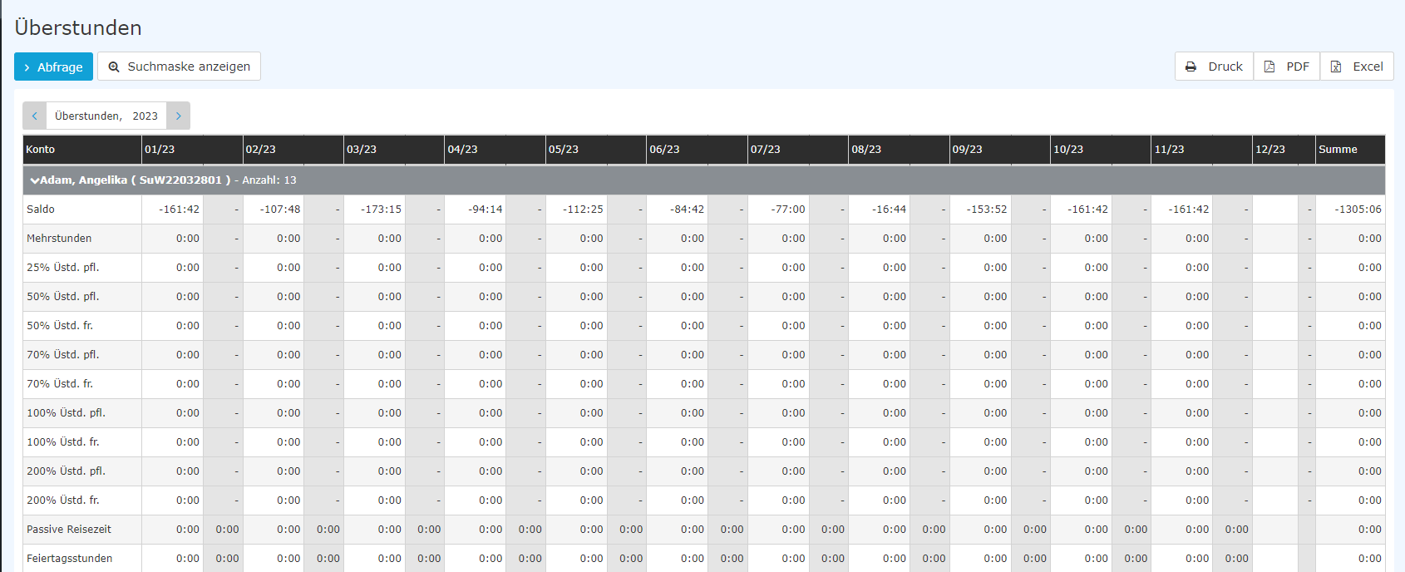Click the magnifier icon beside Suchmaske anzeigen

(x=114, y=67)
